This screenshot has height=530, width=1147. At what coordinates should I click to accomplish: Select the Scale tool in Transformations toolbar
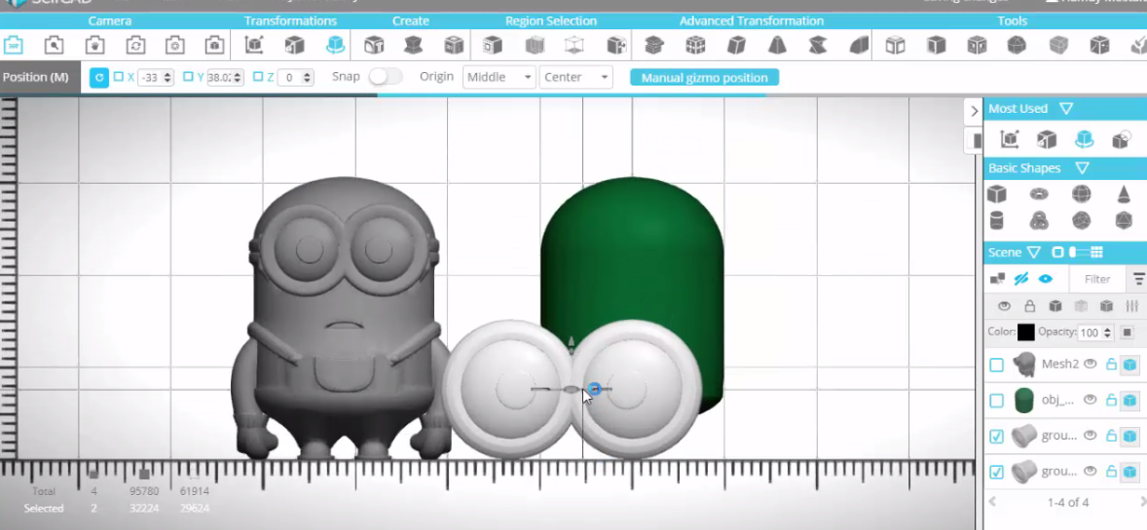coord(294,46)
